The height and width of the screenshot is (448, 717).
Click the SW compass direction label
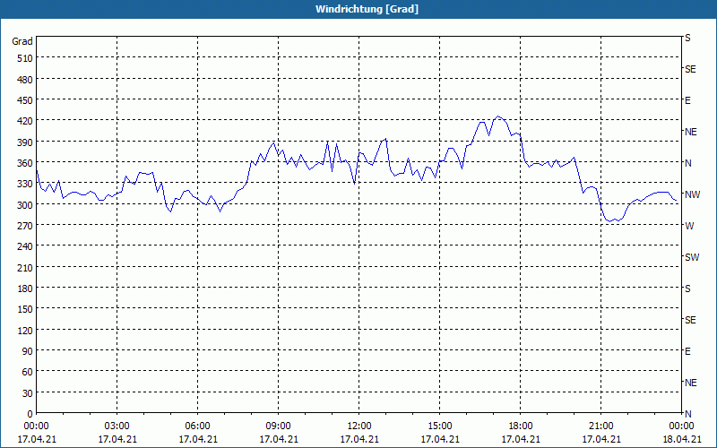click(x=692, y=257)
